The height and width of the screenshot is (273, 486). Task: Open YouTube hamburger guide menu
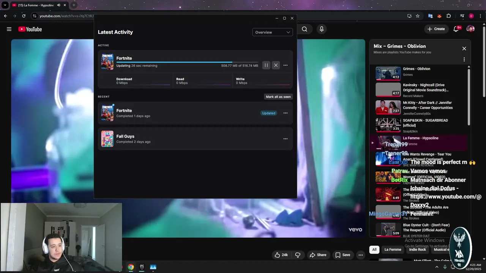[9, 29]
